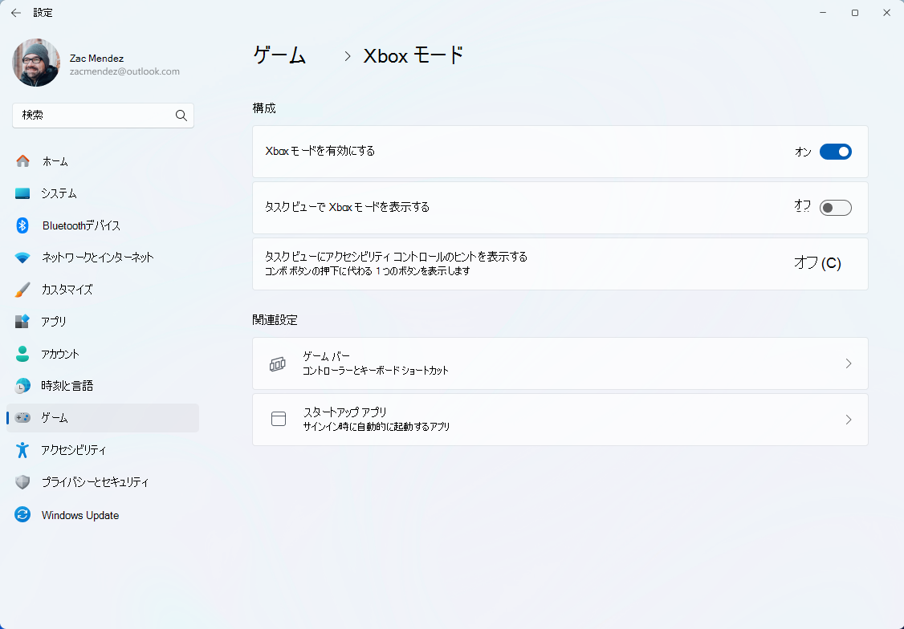This screenshot has width=904, height=629.
Task: Maximize the 設定 window
Action: point(855,13)
